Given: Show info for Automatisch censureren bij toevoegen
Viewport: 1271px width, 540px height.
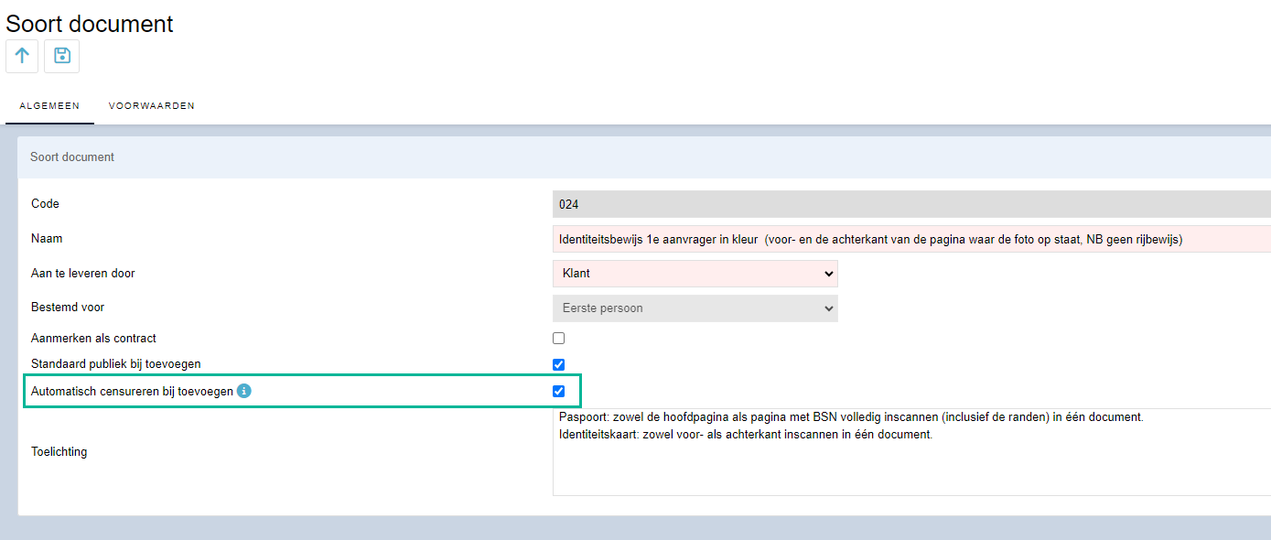Looking at the screenshot, I should pyautogui.click(x=243, y=391).
